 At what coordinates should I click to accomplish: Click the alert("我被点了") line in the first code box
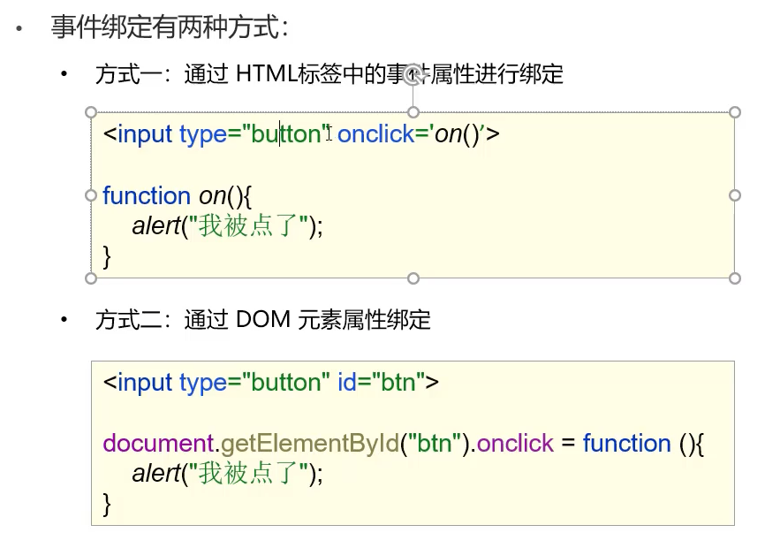[x=227, y=226]
